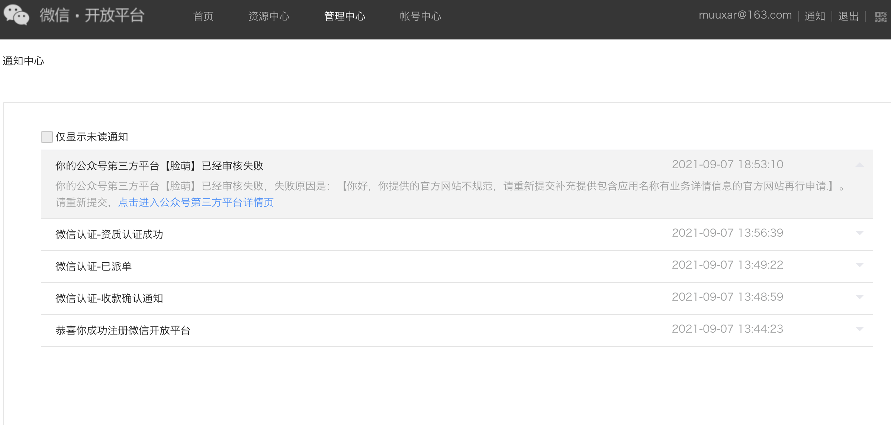891x425 pixels.
Task: Go to 首页 in navigation
Action: pyautogui.click(x=203, y=16)
